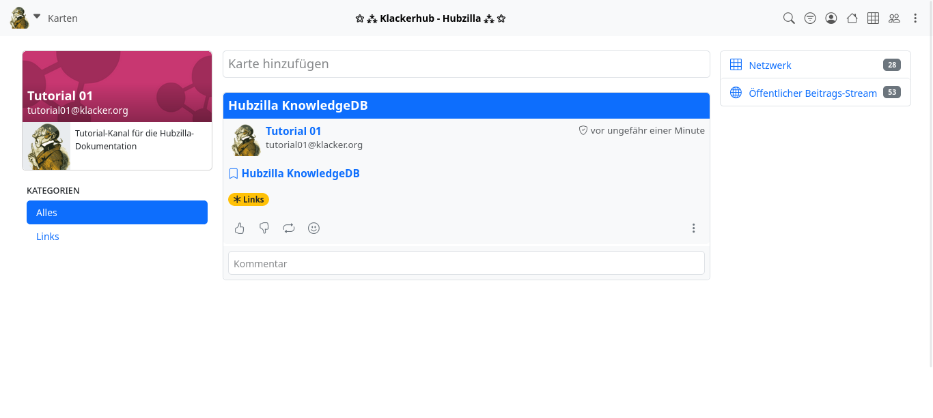This screenshot has width=933, height=418.
Task: Open the channel profile icon in navbar
Action: [831, 18]
